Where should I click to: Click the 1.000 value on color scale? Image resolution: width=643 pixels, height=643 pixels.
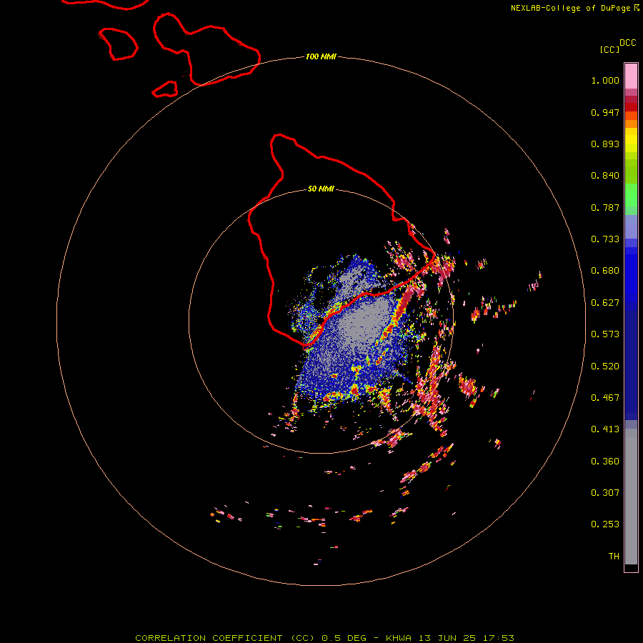[x=605, y=80]
